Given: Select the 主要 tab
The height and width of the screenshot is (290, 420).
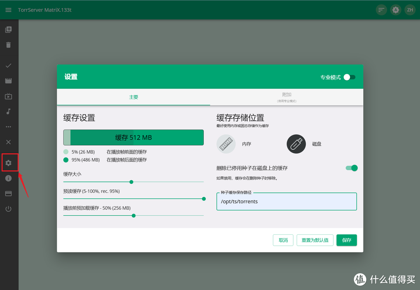Looking at the screenshot, I should (133, 97).
